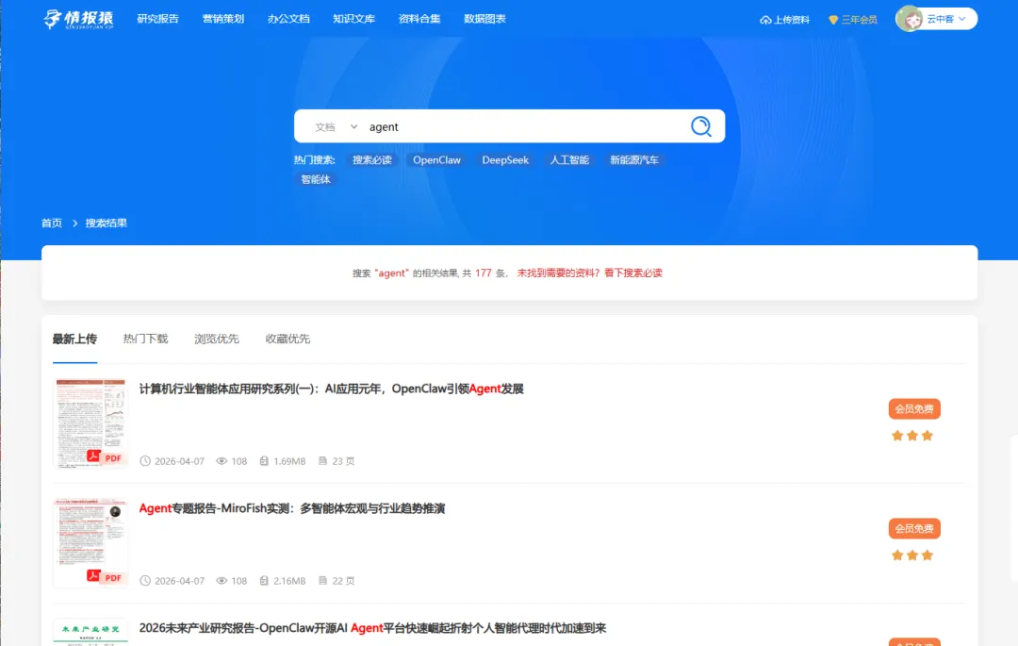This screenshot has width=1018, height=646.
Task: Click hot search tag 人工智能
Action: pyautogui.click(x=569, y=159)
